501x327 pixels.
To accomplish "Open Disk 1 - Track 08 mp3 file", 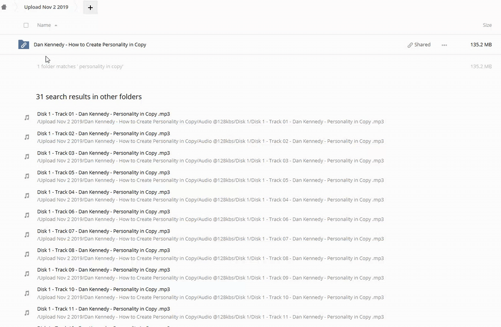I will [x=104, y=250].
